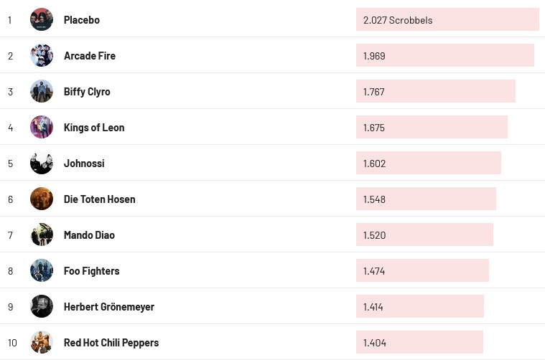Screen dimensions: 545x360
Task: Click the 2.027 Scrobbels bar for Placebo
Action: coord(447,20)
